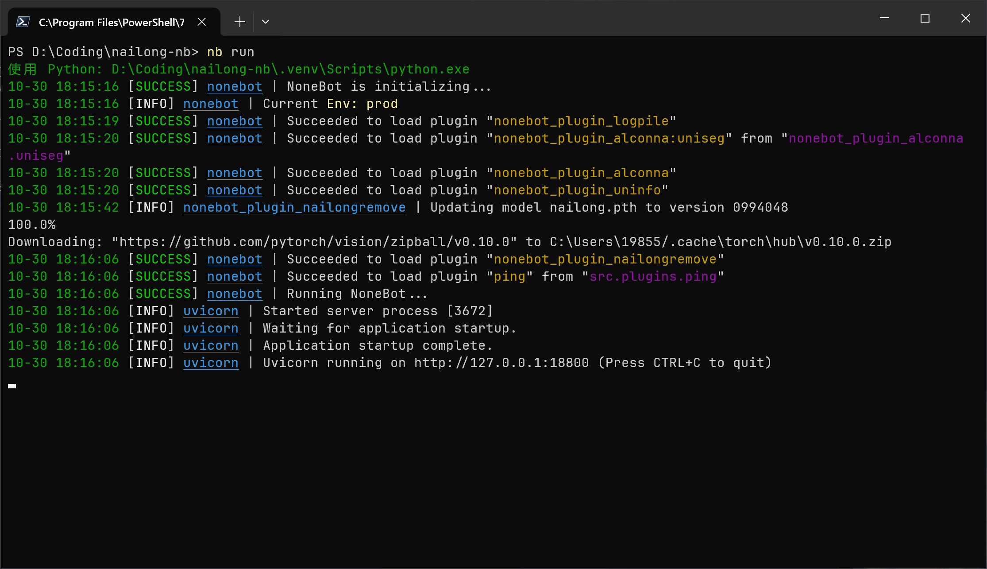
Task: Click the PowerShell icon in tab
Action: (23, 22)
